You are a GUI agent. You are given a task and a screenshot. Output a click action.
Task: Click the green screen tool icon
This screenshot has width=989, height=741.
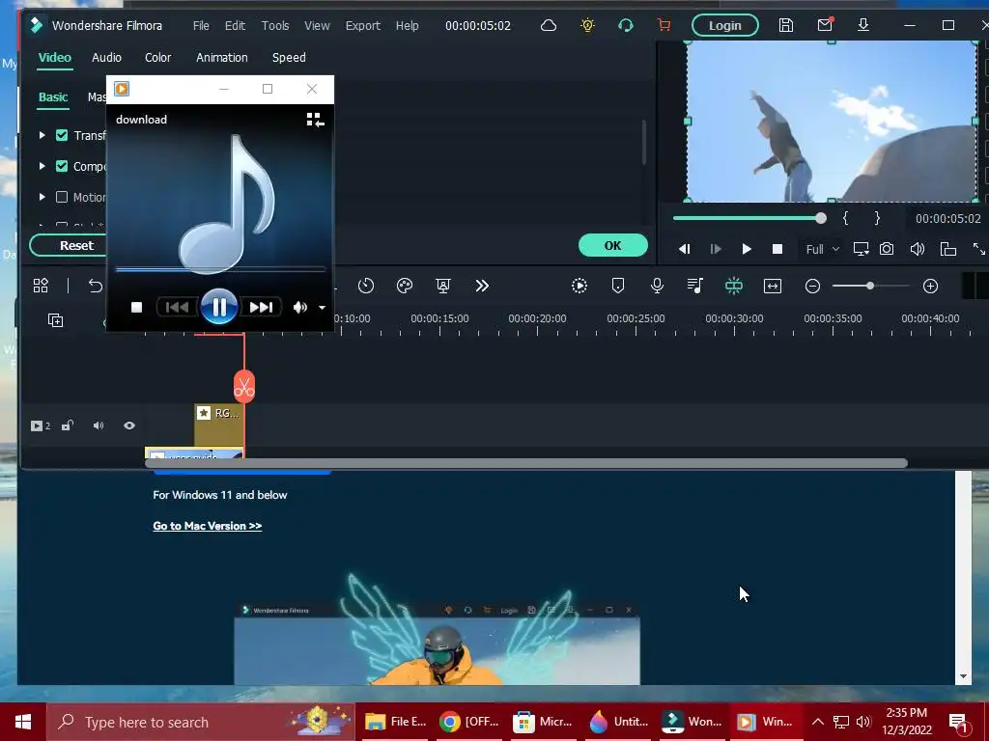click(442, 286)
